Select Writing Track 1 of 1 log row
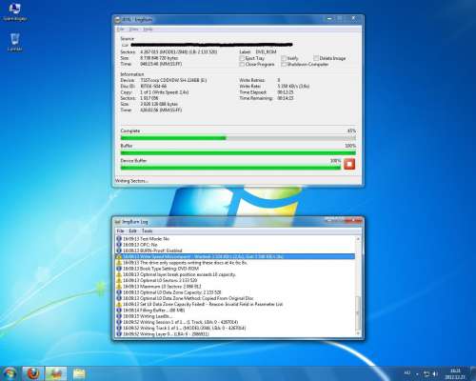Screen dimensions: 476x381 235,328
